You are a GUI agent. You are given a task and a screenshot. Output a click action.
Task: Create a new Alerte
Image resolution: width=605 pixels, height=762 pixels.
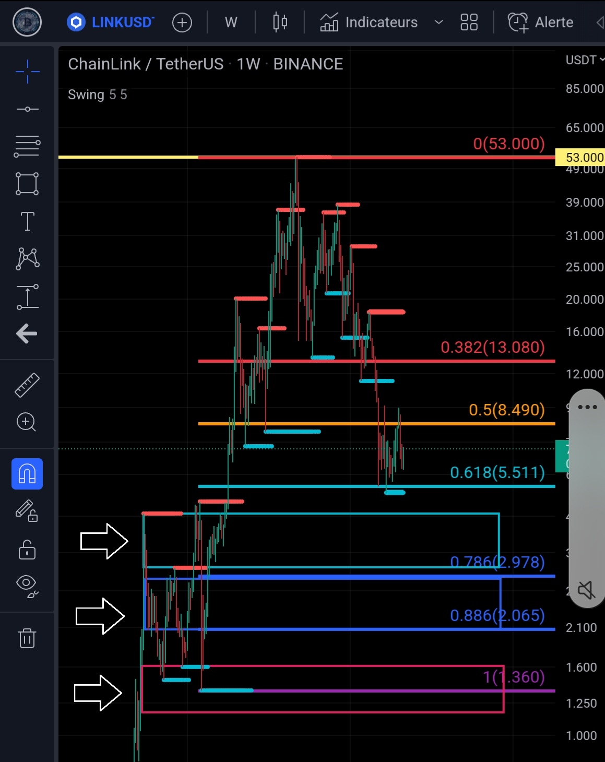click(x=540, y=22)
